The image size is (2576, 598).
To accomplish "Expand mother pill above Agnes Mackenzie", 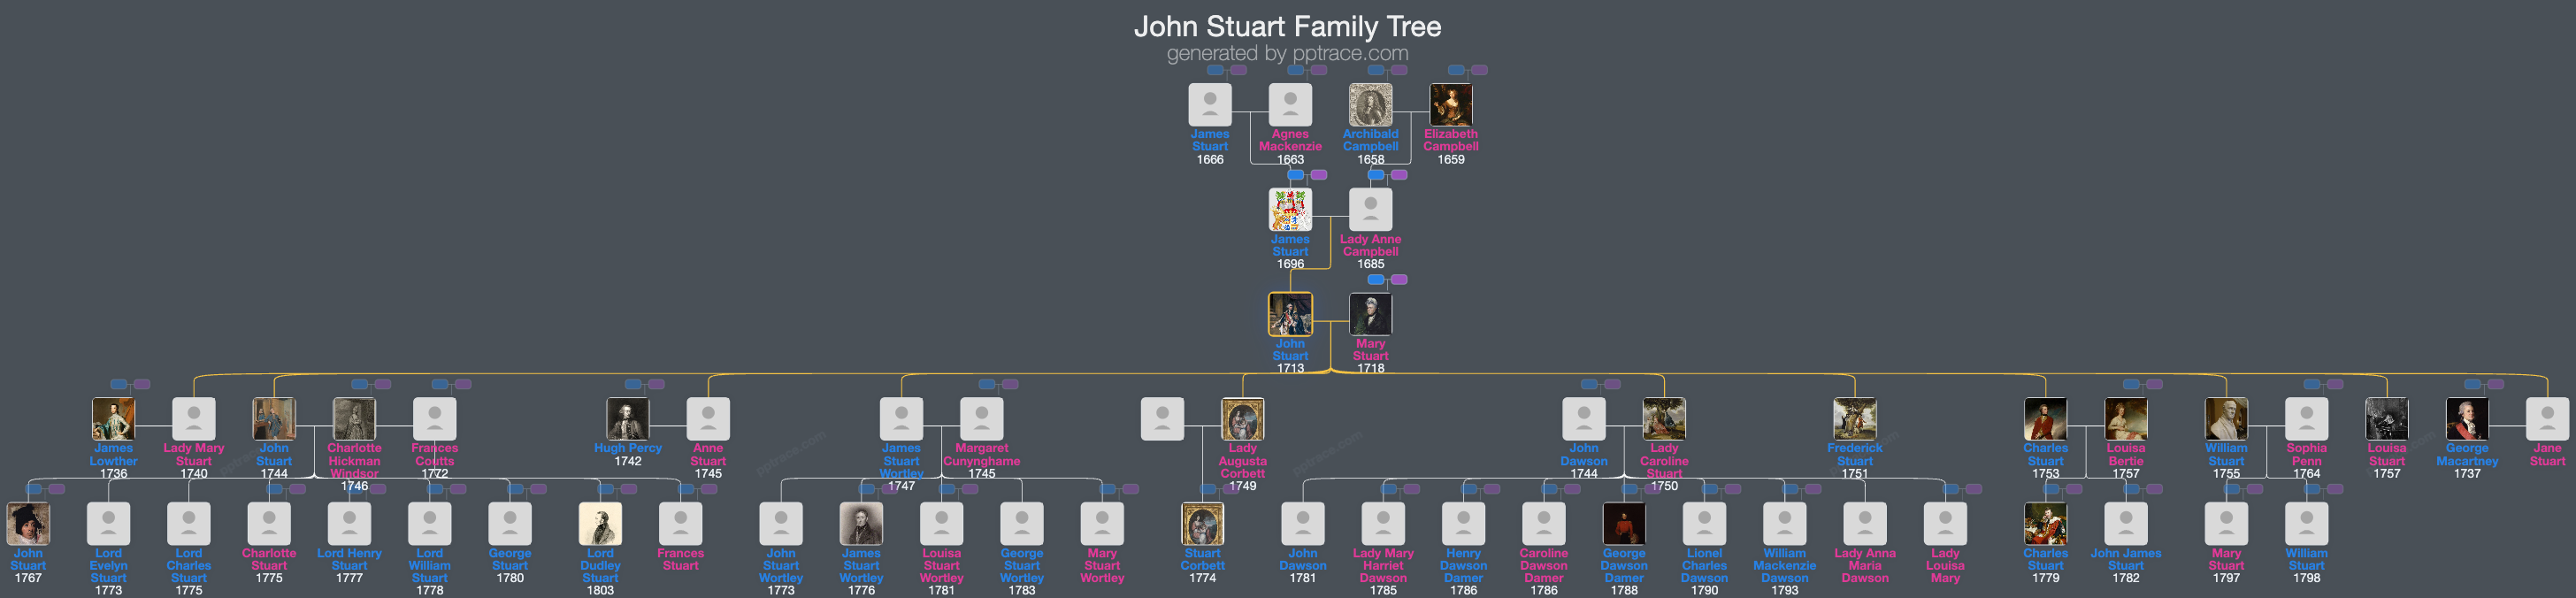I will pos(1319,70).
